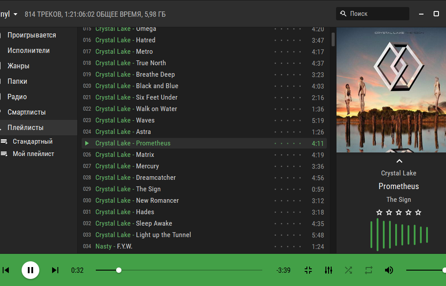Collapse album art with the up chevron
This screenshot has width=446, height=286.
point(399,161)
